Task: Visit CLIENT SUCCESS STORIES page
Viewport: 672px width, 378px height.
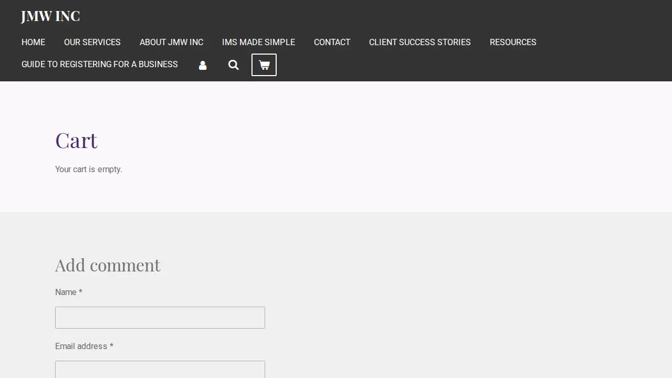Action: (420, 42)
